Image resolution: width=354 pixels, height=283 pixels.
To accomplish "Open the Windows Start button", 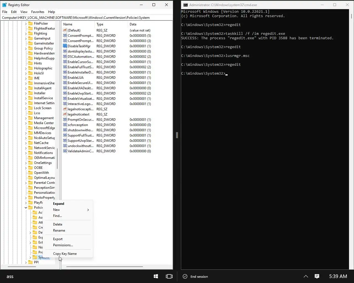I will click(x=156, y=276).
